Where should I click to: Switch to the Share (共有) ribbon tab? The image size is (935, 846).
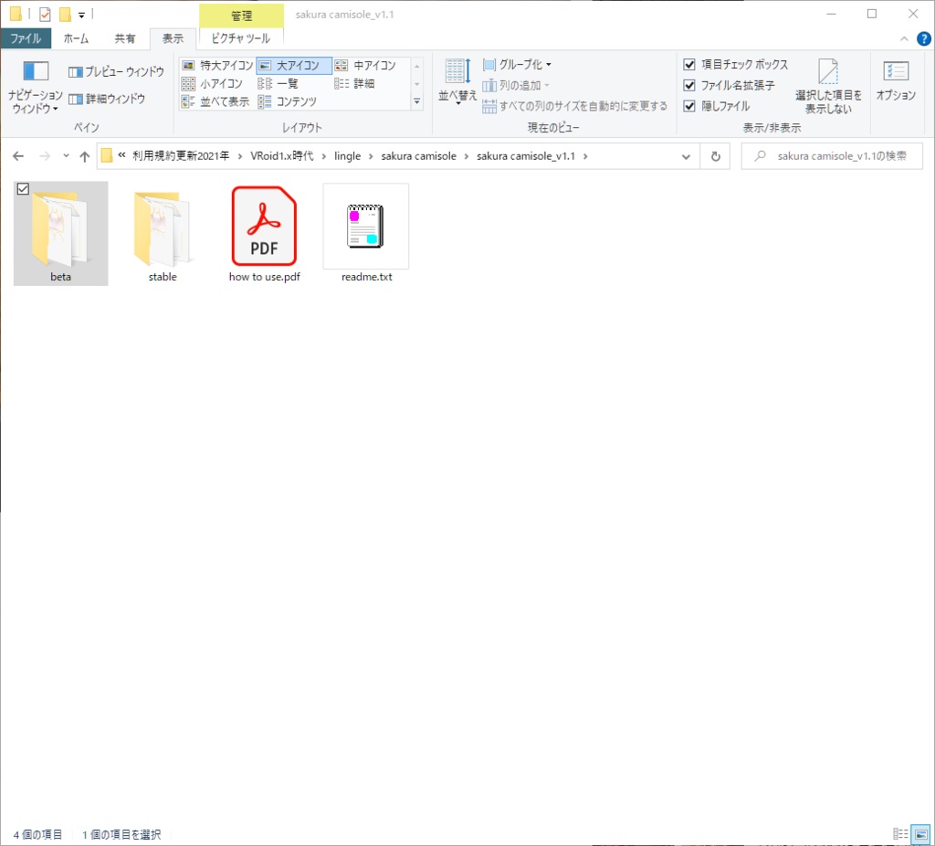tap(124, 38)
